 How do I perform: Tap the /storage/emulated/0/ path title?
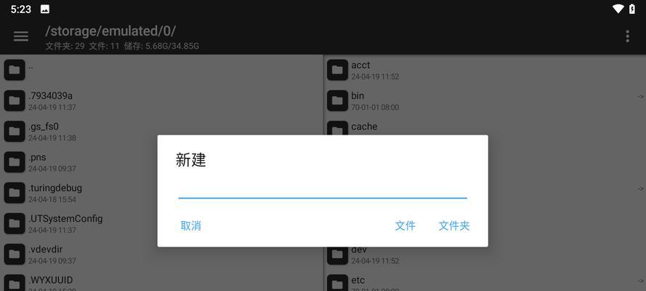(x=110, y=31)
